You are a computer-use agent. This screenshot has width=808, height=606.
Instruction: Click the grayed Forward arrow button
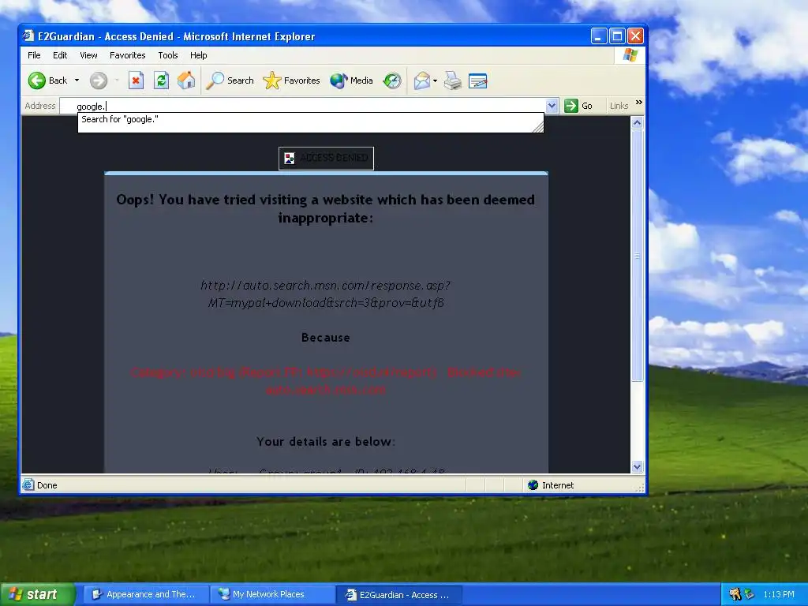pyautogui.click(x=99, y=80)
